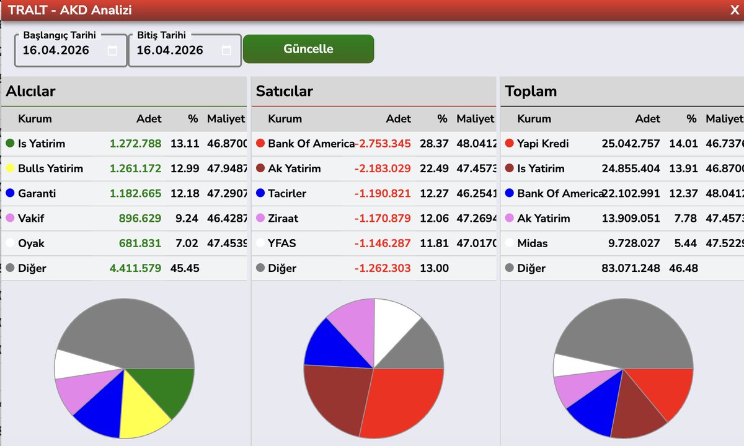
Task: Click gray dot beside Diğer in Toplam
Action: click(x=510, y=268)
